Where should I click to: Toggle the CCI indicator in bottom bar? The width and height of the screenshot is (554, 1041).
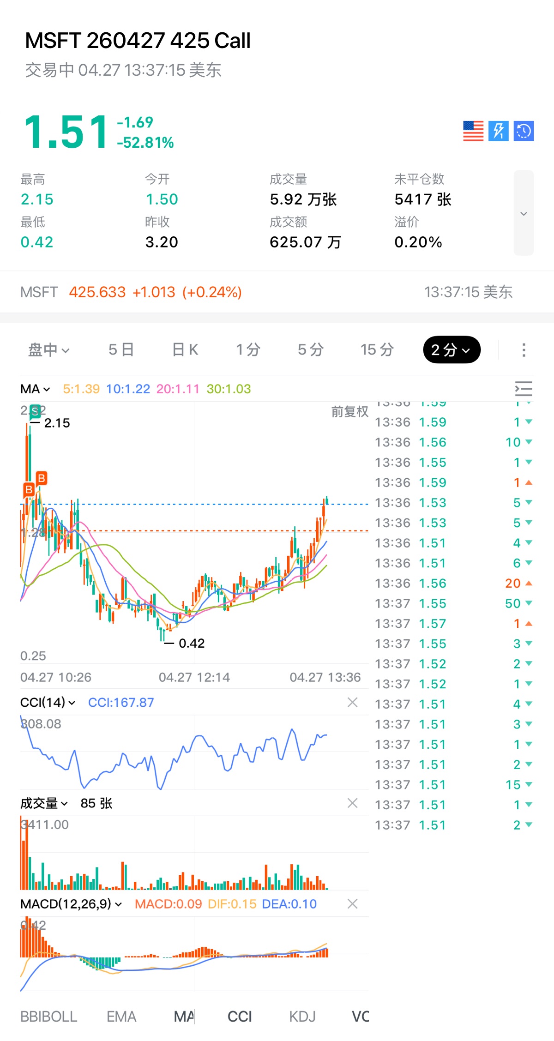coord(240,1017)
